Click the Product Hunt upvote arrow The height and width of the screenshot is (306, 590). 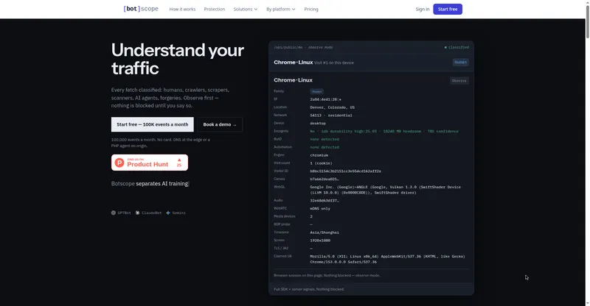pos(179,160)
